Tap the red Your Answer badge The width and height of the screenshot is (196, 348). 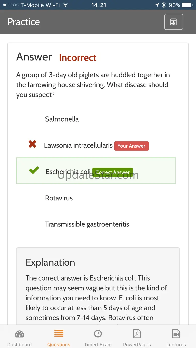[x=131, y=146]
